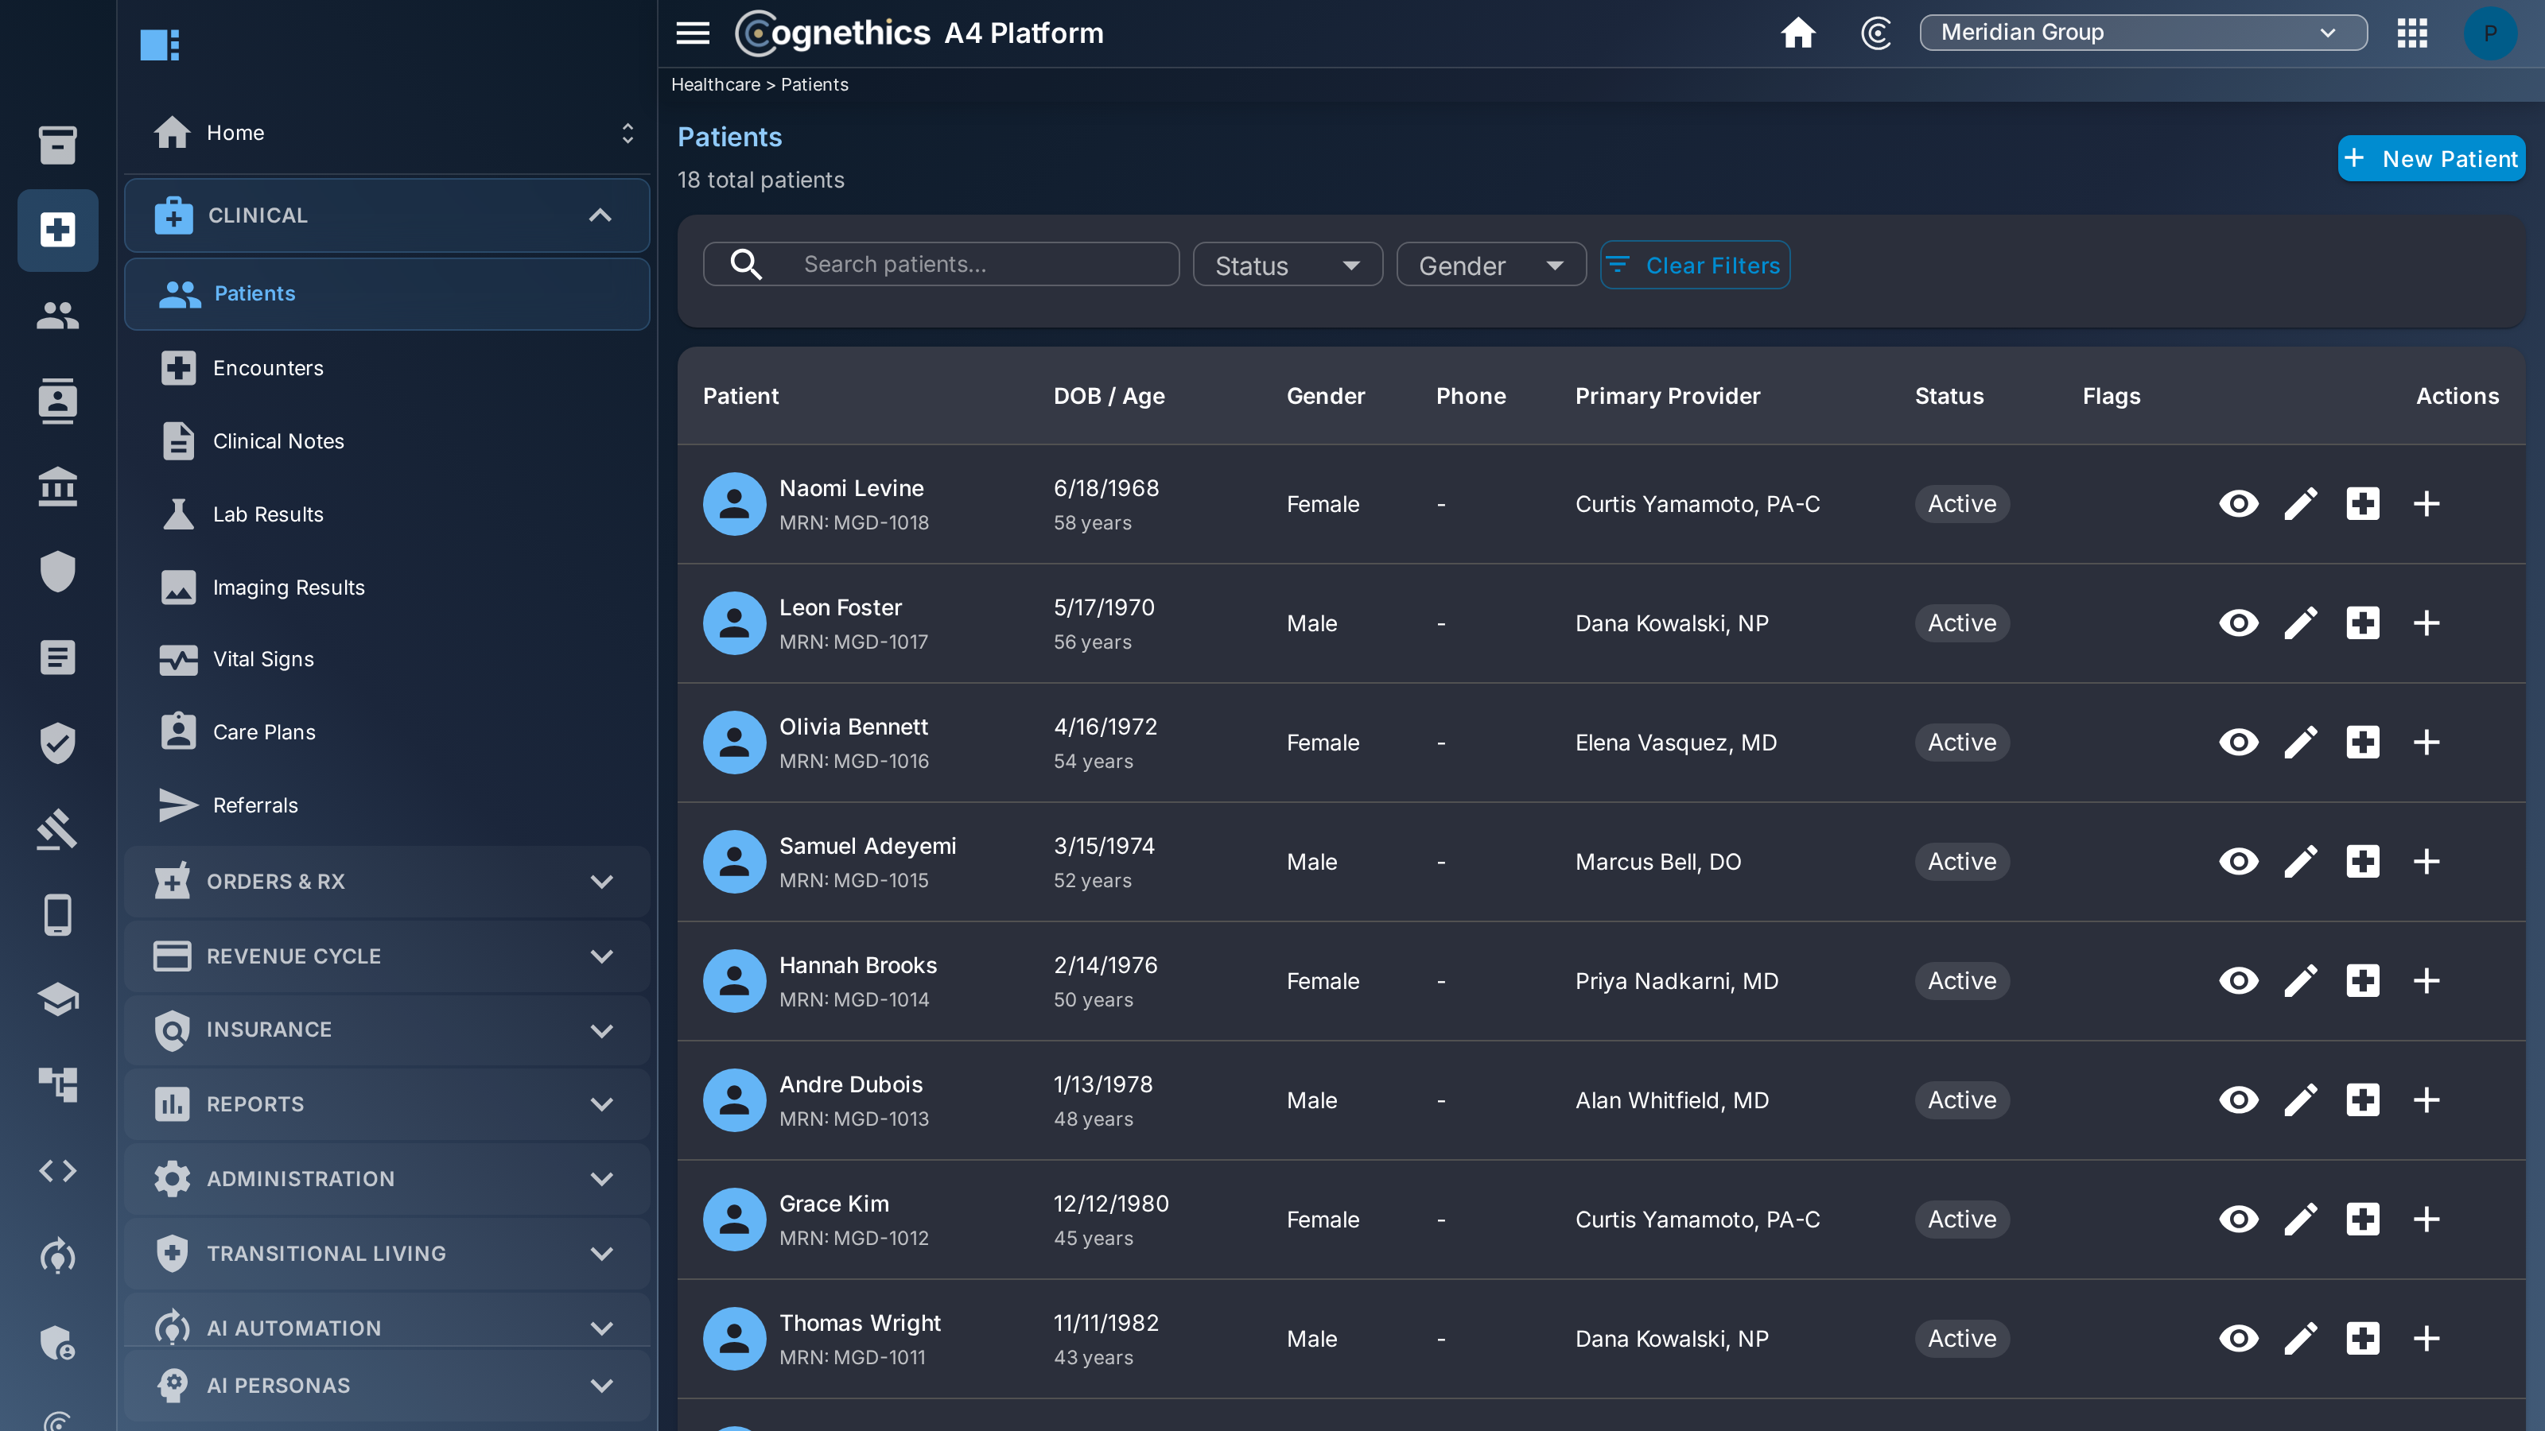Select the people group rail icon
Screen dimensions: 2545x1431
point(57,316)
